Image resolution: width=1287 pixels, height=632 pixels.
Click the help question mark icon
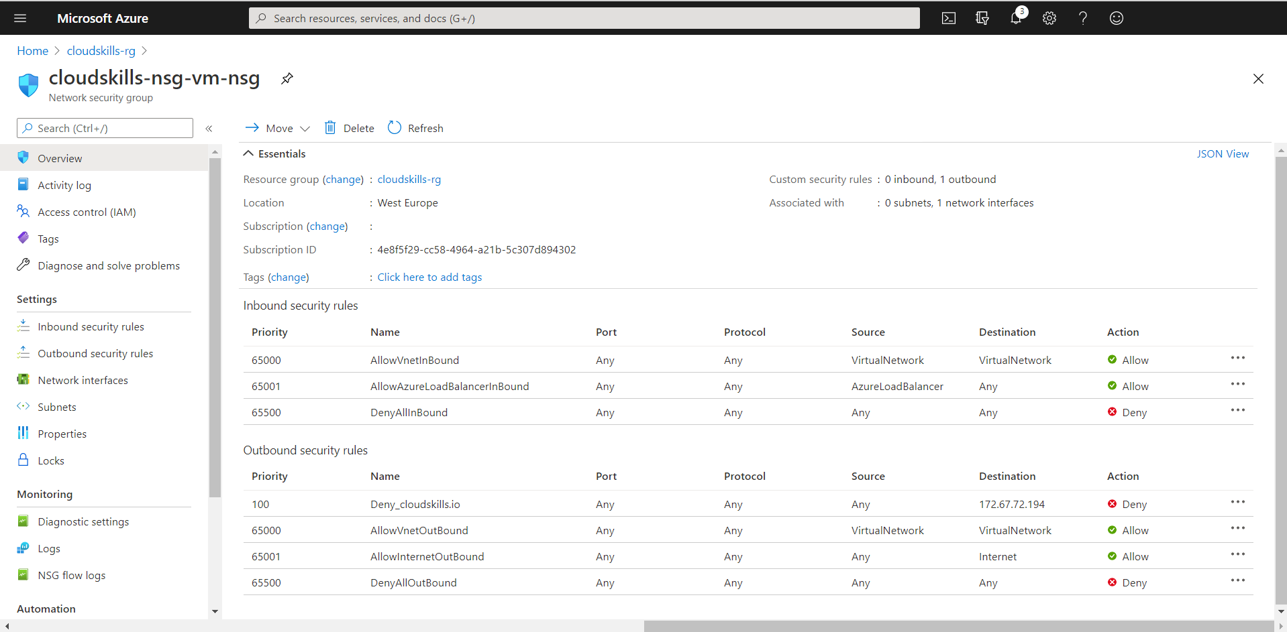pyautogui.click(x=1082, y=18)
